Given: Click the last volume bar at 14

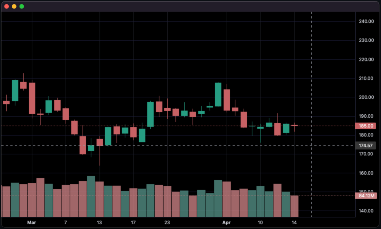Looking at the screenshot, I should (x=294, y=206).
